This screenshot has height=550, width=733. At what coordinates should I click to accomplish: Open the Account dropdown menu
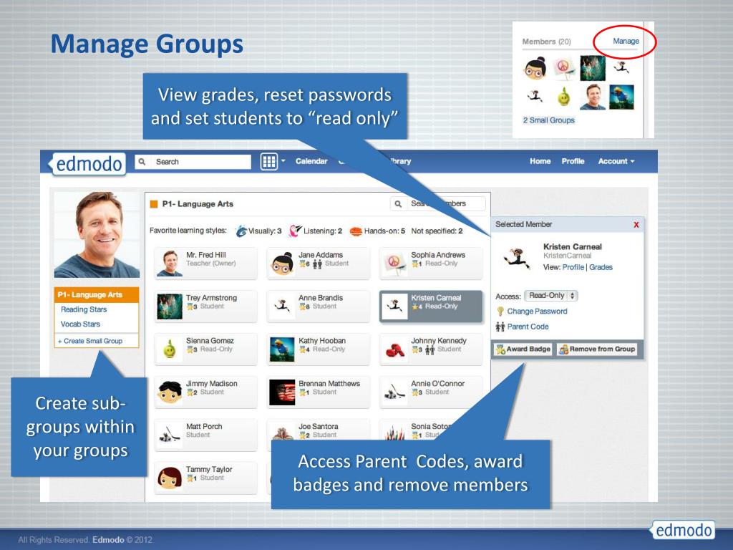click(616, 161)
